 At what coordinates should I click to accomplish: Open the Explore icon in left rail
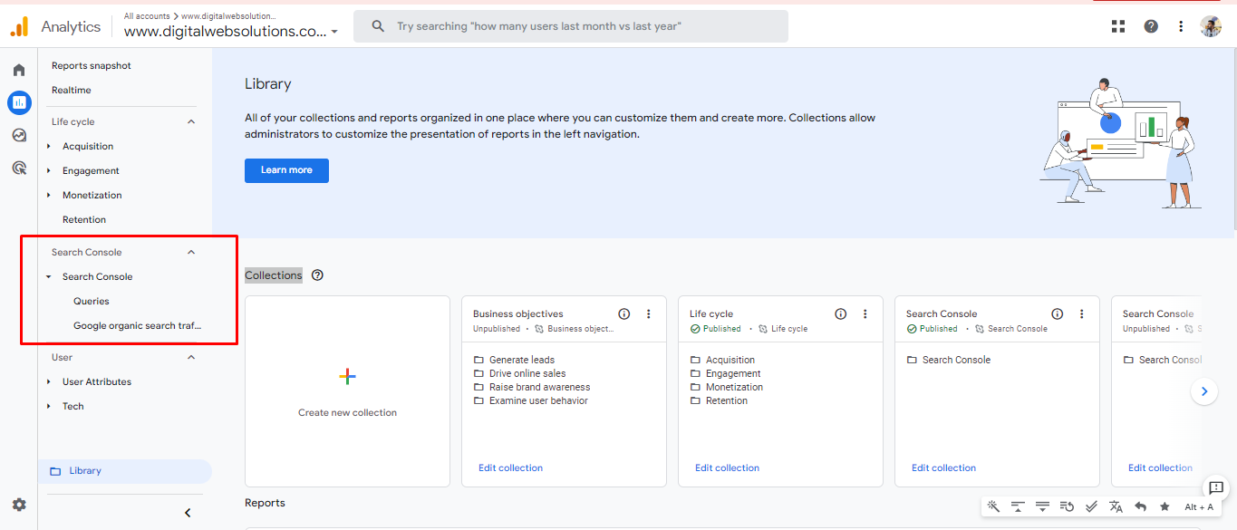click(19, 135)
